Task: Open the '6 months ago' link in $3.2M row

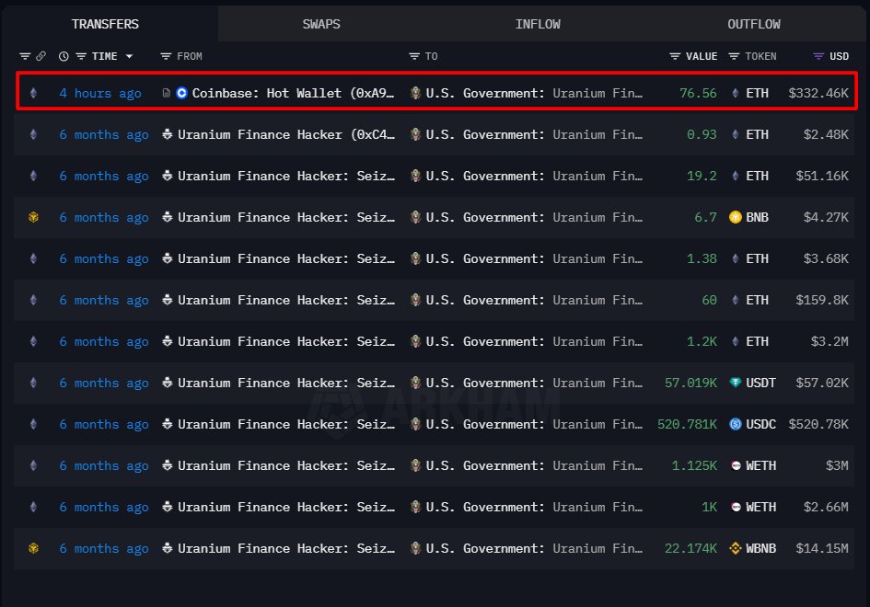Action: click(x=104, y=342)
